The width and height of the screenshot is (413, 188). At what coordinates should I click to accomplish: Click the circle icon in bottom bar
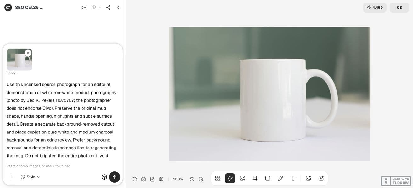135,179
